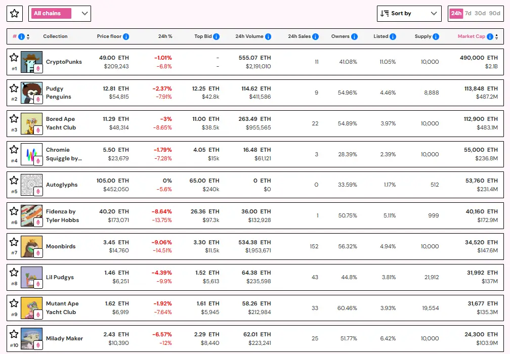Click Lil Pudgys supply value 21,912

tap(432, 277)
